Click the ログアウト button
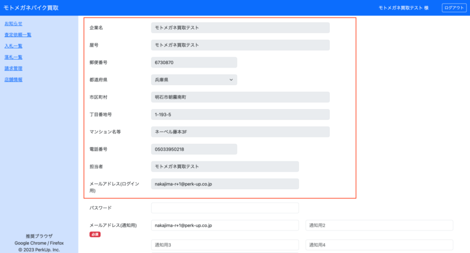Screen dimensions: 470x253 coord(453,8)
